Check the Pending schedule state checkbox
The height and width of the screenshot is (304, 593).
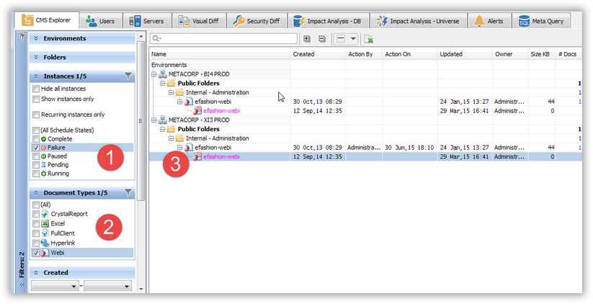[36, 165]
